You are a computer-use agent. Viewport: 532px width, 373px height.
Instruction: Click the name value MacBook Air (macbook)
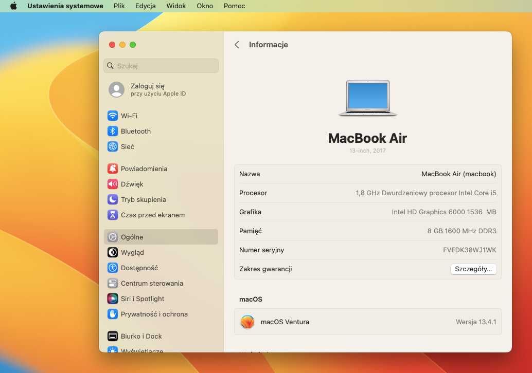[459, 174]
